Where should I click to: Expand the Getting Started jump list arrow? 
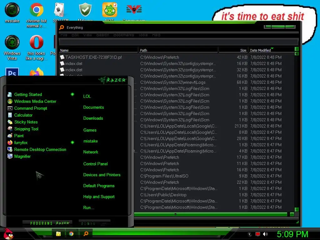[x=72, y=94]
